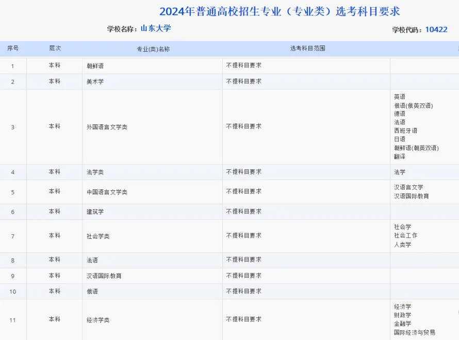Click "不提科目要求" in the 朝鲜语 row
The image size is (459, 340).
click(x=243, y=66)
